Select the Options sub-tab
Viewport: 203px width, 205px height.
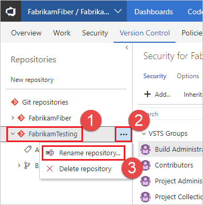click(188, 76)
